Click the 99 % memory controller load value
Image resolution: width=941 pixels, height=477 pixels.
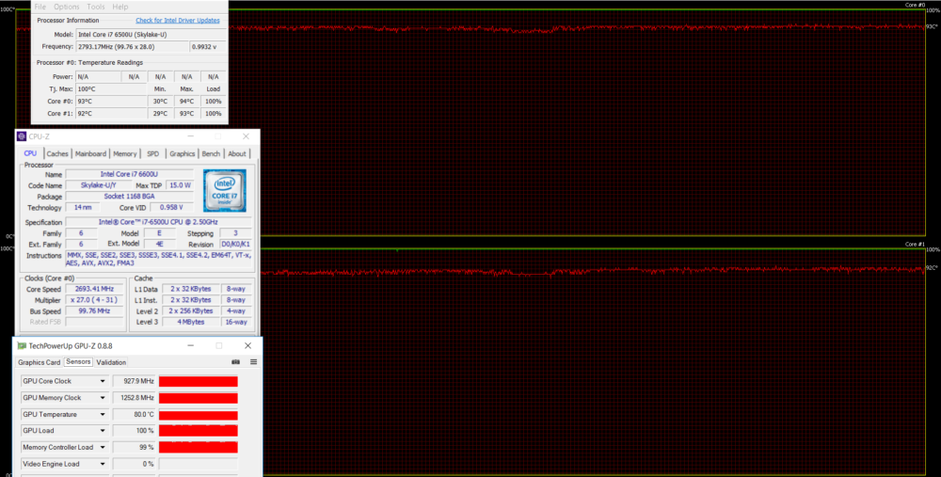(135, 448)
